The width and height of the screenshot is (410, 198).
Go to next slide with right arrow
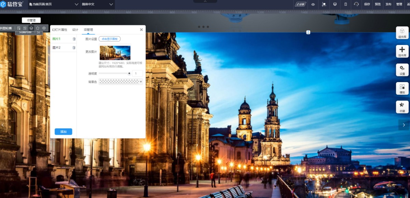pyautogui.click(x=404, y=125)
